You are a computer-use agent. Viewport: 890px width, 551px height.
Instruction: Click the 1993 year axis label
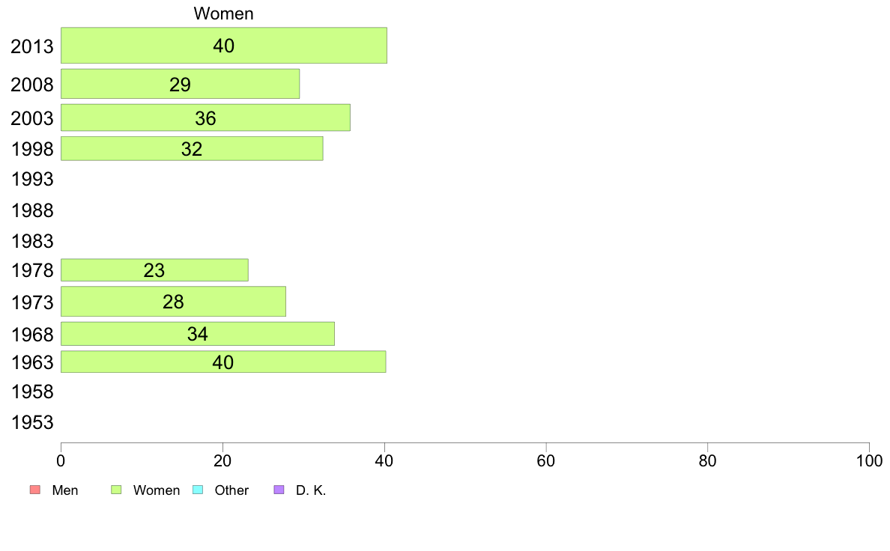pos(32,180)
